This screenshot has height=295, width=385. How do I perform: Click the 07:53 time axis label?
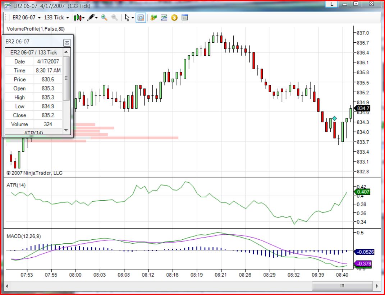pyautogui.click(x=27, y=275)
